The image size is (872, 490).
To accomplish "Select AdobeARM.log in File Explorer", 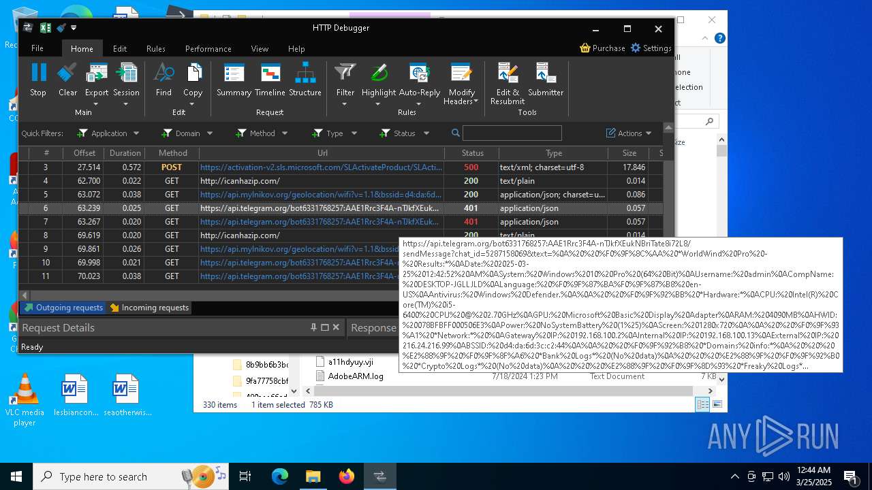I will tap(356, 376).
